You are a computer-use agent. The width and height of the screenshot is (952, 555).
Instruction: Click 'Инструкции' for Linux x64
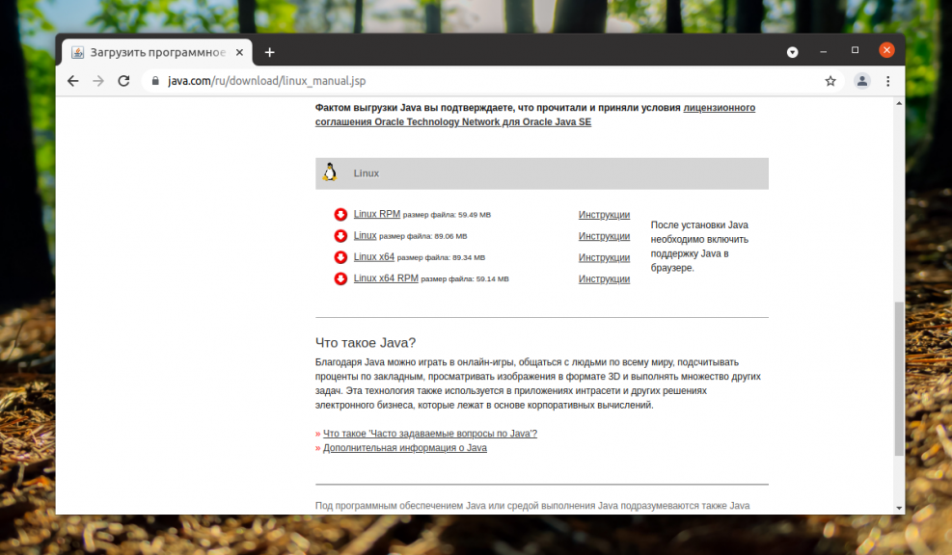(x=604, y=257)
